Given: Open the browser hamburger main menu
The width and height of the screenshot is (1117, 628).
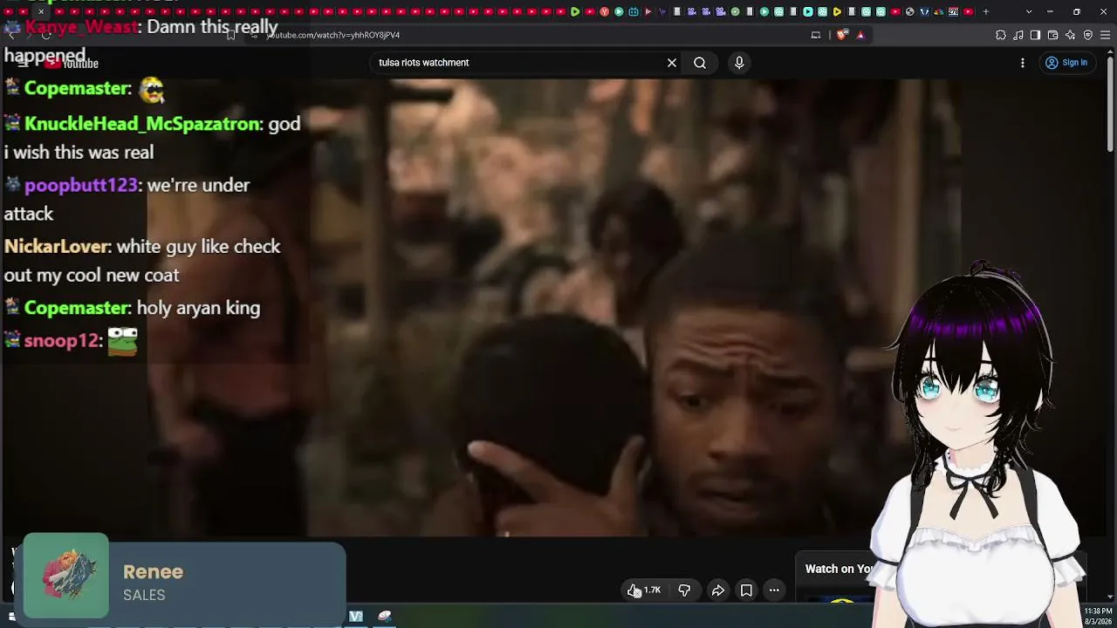Looking at the screenshot, I should coord(1106,35).
